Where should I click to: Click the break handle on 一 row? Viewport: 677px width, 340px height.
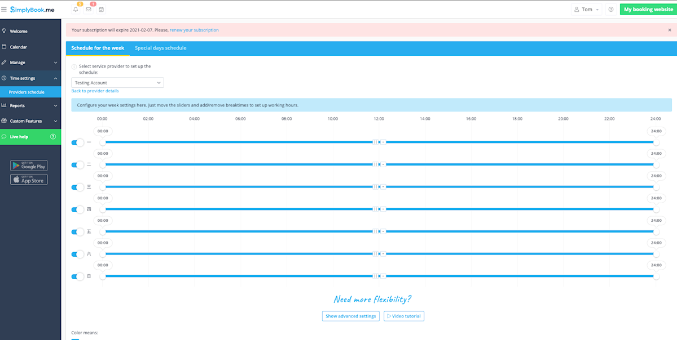pyautogui.click(x=376, y=142)
